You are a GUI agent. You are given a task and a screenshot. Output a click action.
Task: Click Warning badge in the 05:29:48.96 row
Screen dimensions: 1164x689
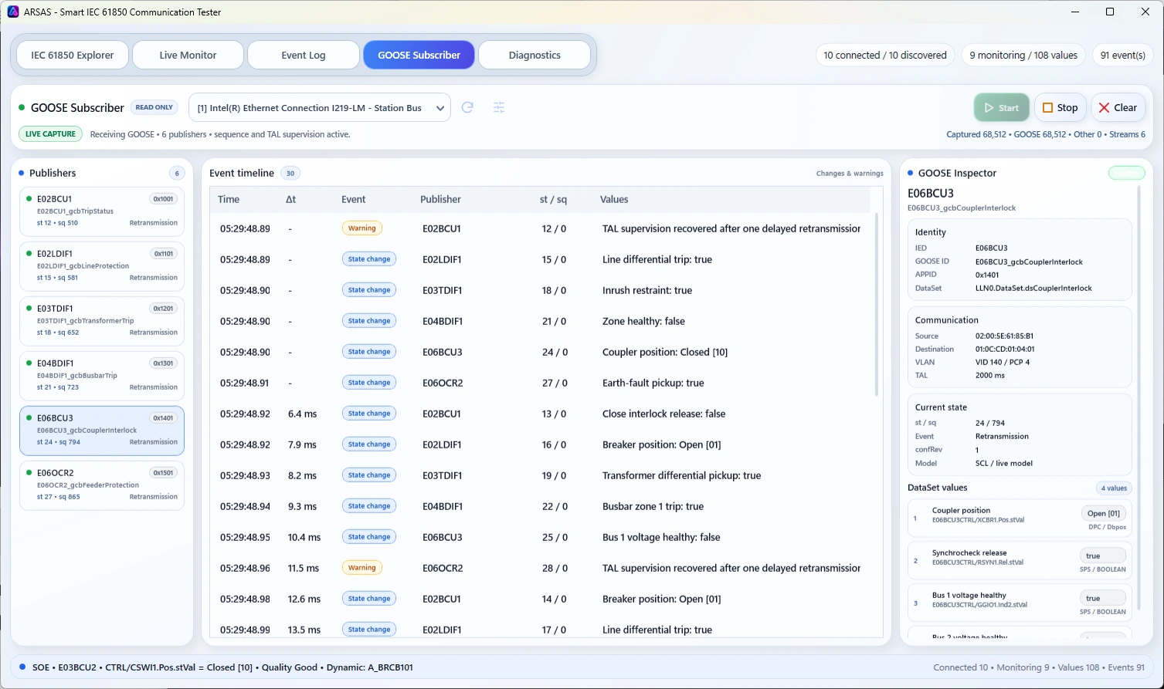[361, 568]
